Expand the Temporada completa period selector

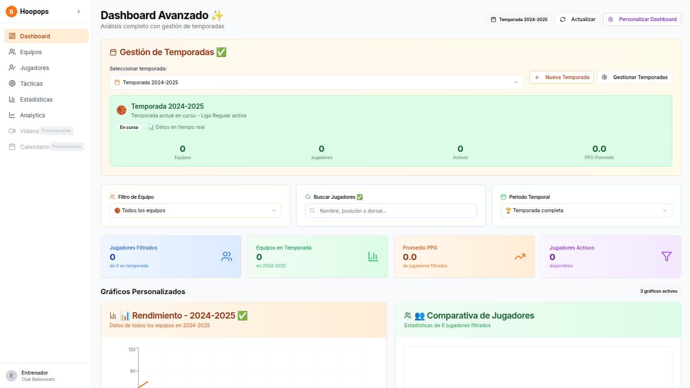pos(586,210)
